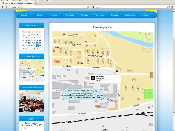Open the "Документы" menu item
The image size is (175, 131).
click(x=69, y=15)
